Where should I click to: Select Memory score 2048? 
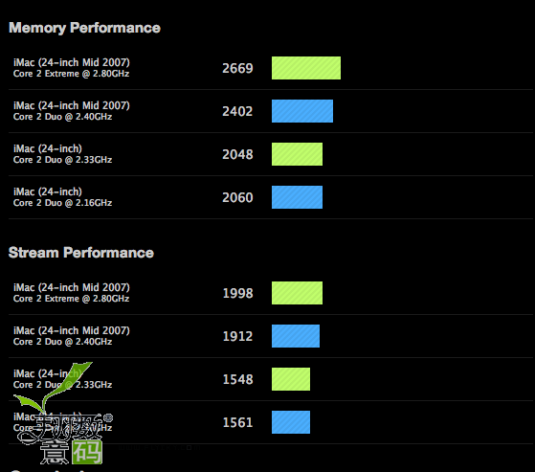click(x=237, y=154)
